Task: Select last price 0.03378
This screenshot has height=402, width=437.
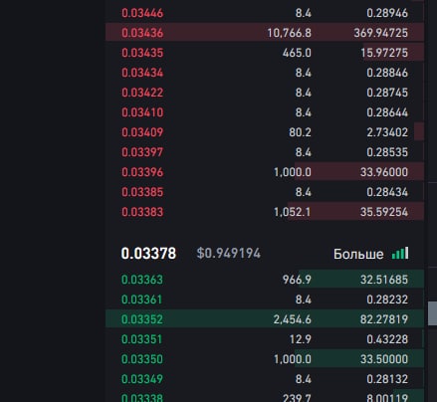Action: pyautogui.click(x=148, y=254)
